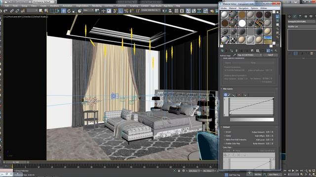
Task: Click Sample Type sphere icon
Action: [x=277, y=12]
